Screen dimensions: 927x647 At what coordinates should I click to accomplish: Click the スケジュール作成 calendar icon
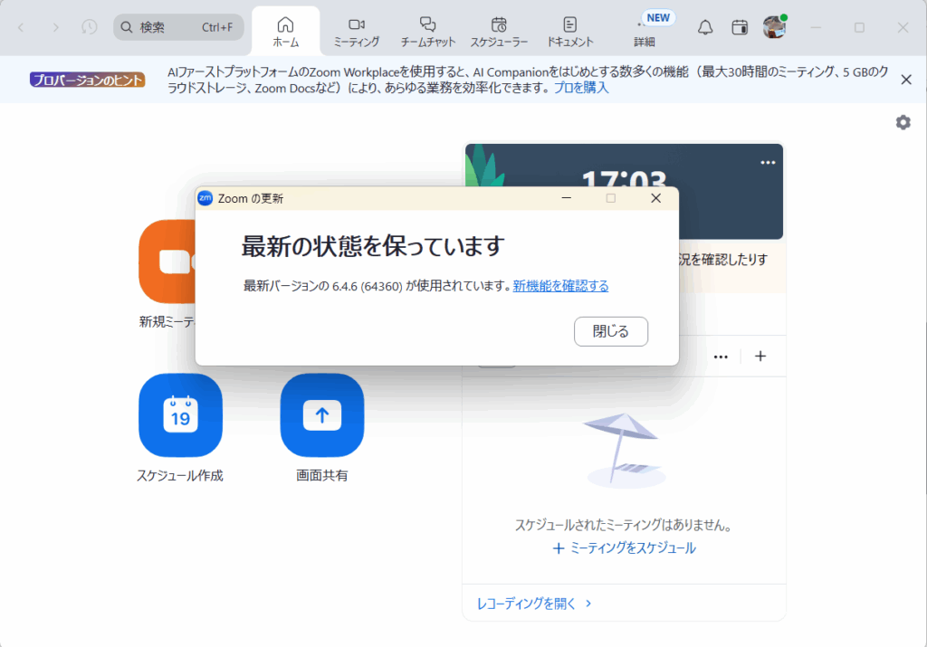pyautogui.click(x=180, y=414)
